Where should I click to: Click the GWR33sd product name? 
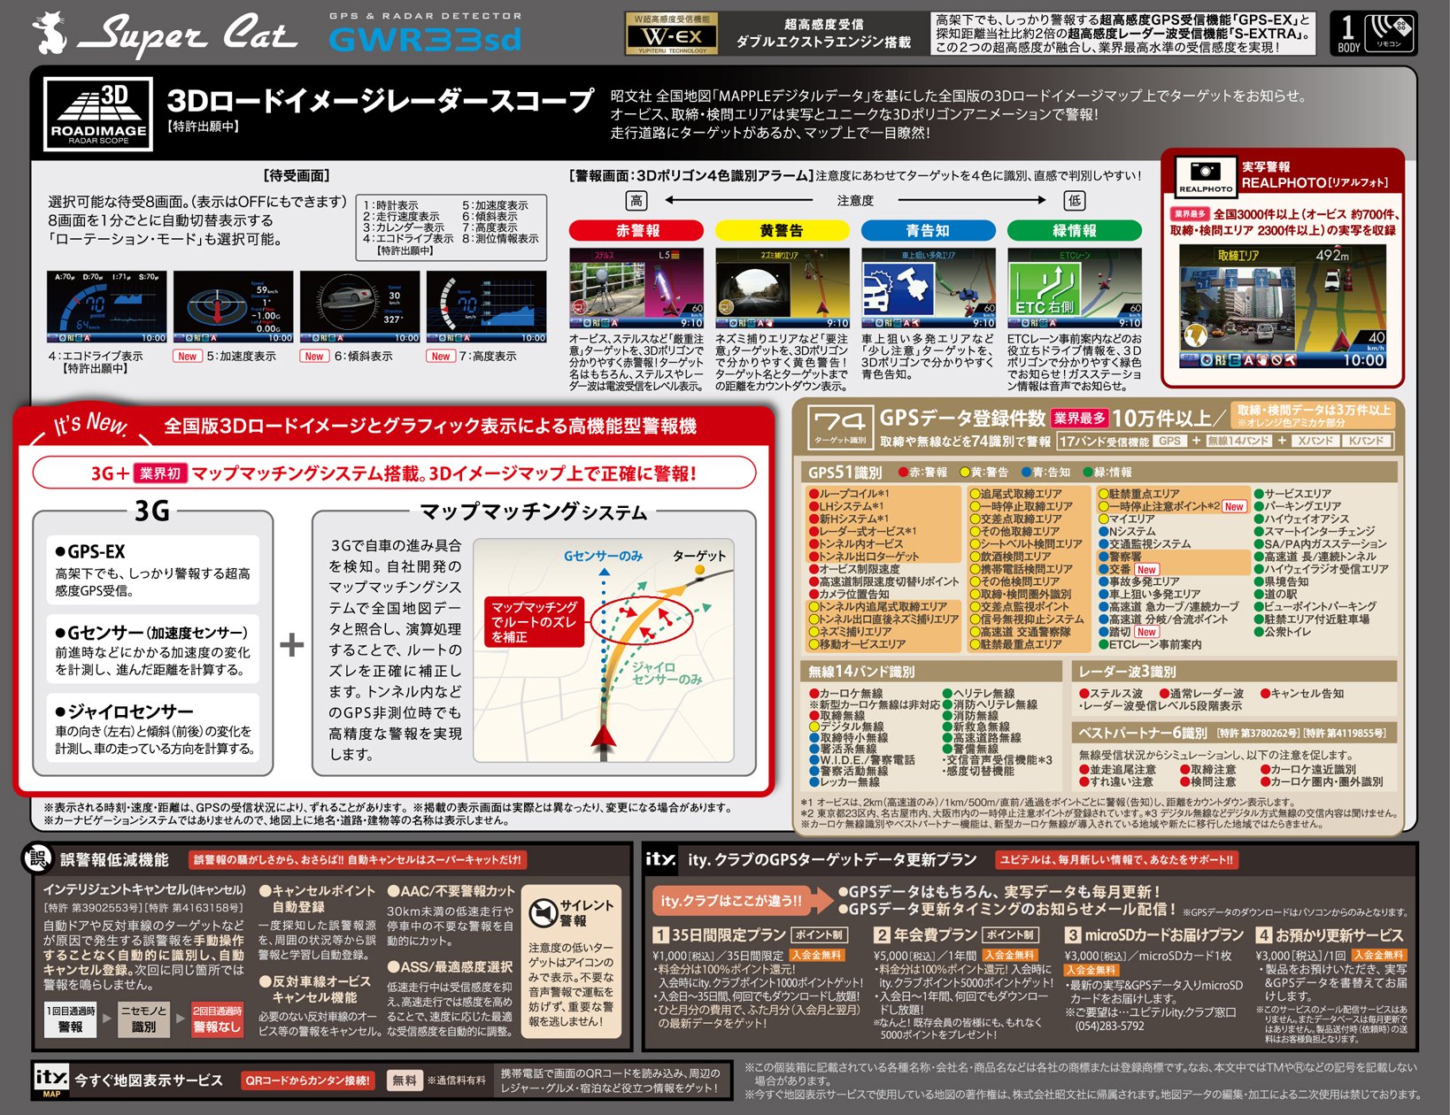(x=425, y=40)
